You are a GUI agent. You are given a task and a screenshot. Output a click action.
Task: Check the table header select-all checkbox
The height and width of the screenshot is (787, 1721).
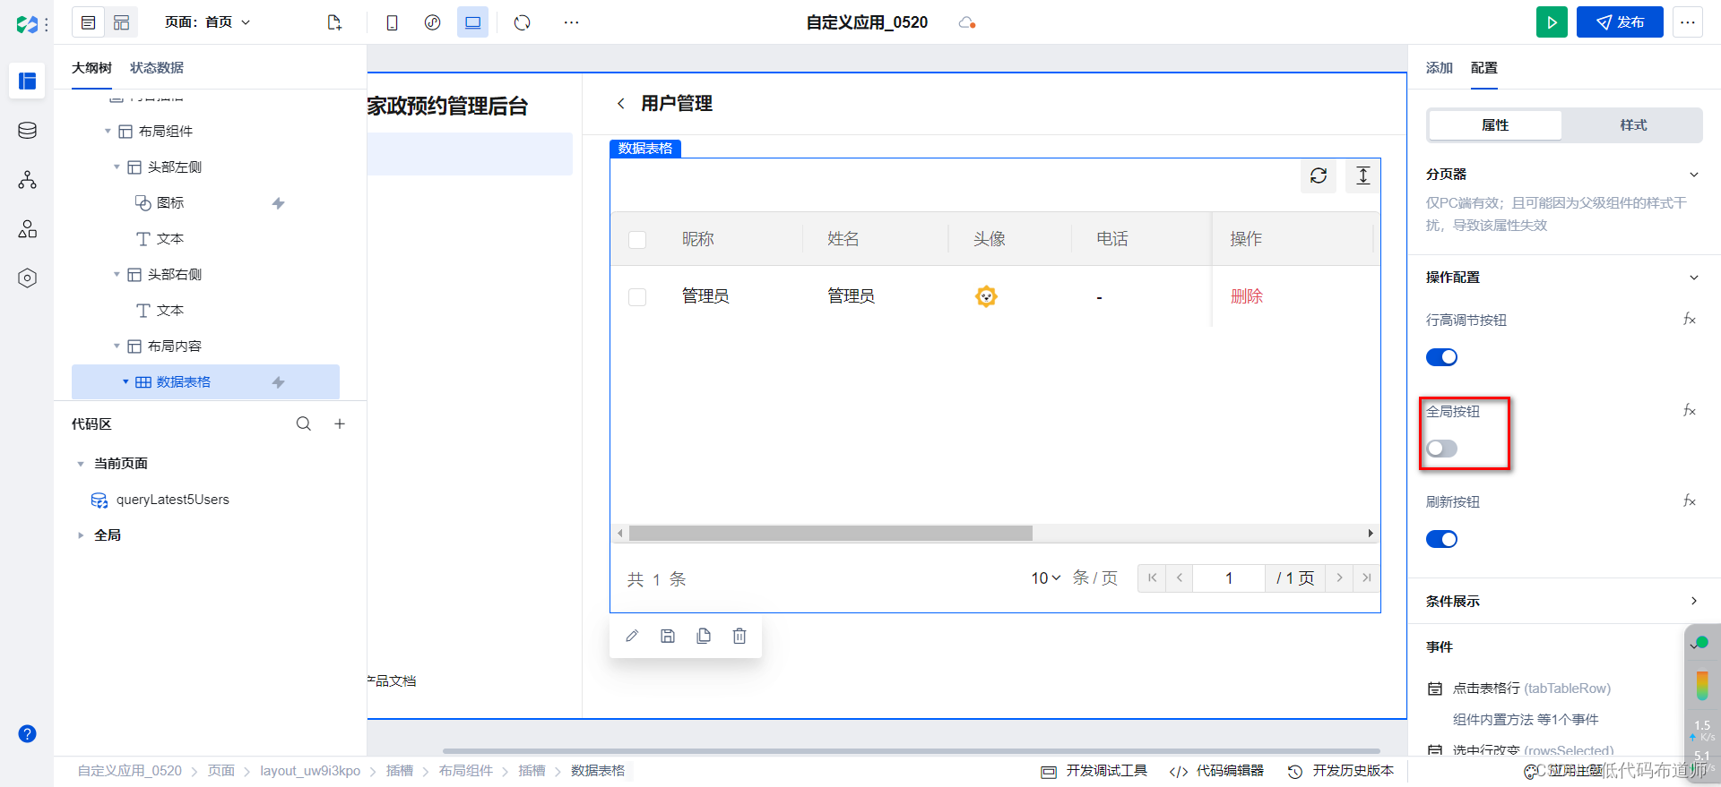point(637,240)
